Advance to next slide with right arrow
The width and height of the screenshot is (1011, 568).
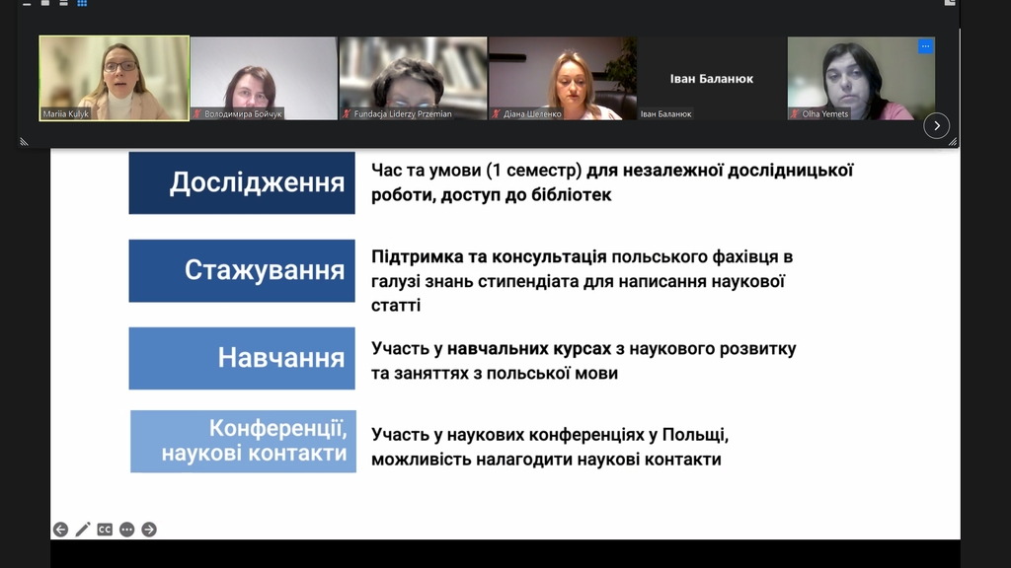coord(149,530)
